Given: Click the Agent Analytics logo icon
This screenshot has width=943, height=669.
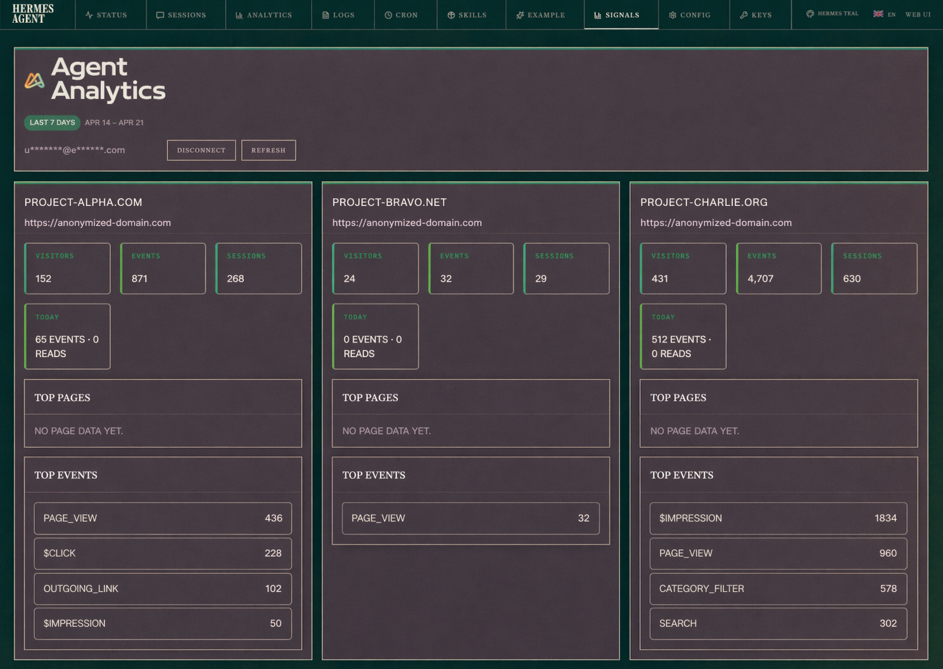Looking at the screenshot, I should [34, 80].
